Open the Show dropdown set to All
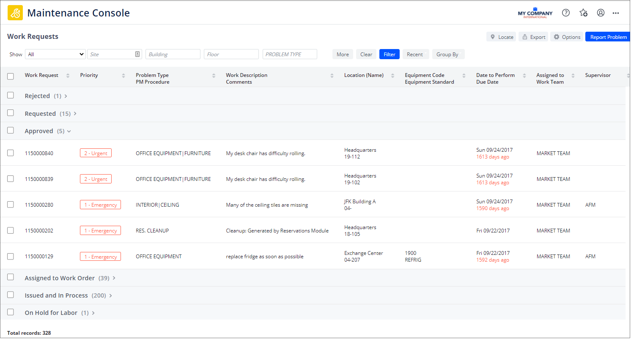Screen dimensions: 631x339 pos(55,54)
